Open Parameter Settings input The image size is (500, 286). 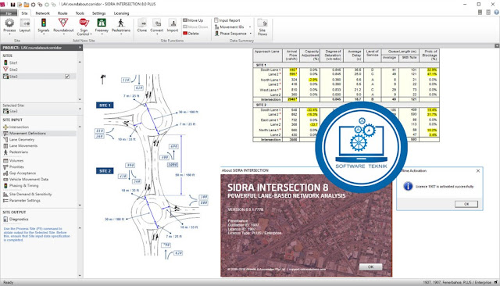point(22,200)
